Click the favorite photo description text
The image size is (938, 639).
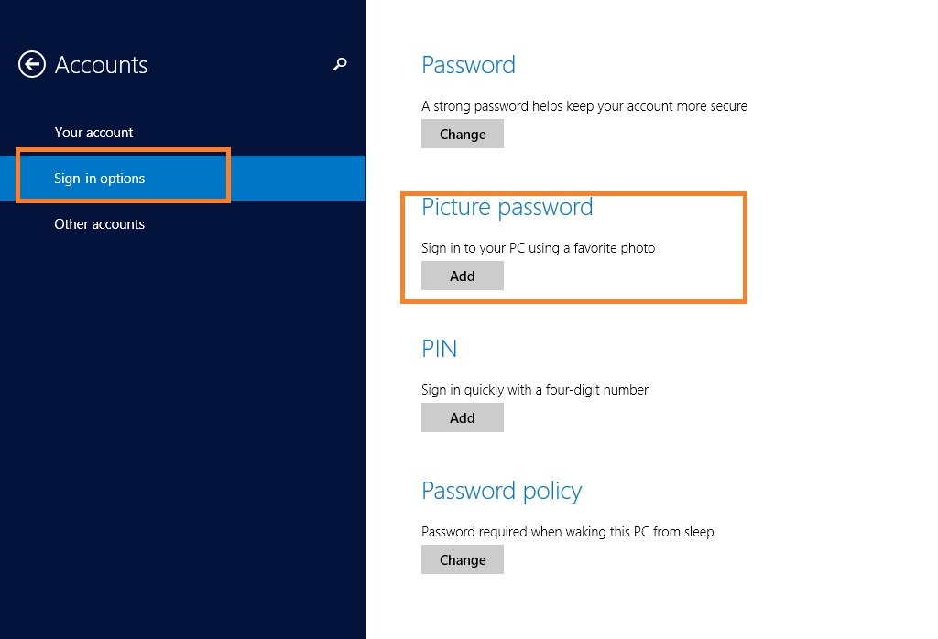click(538, 248)
